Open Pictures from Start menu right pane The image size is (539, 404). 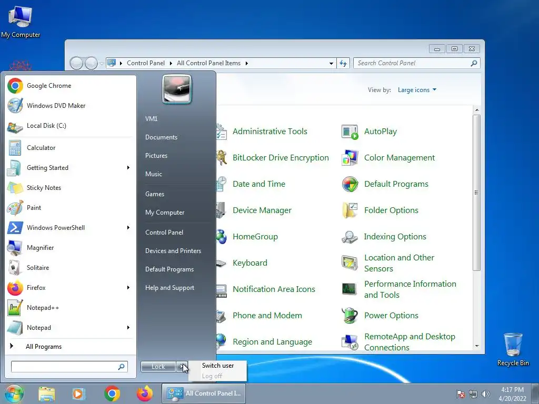click(156, 156)
